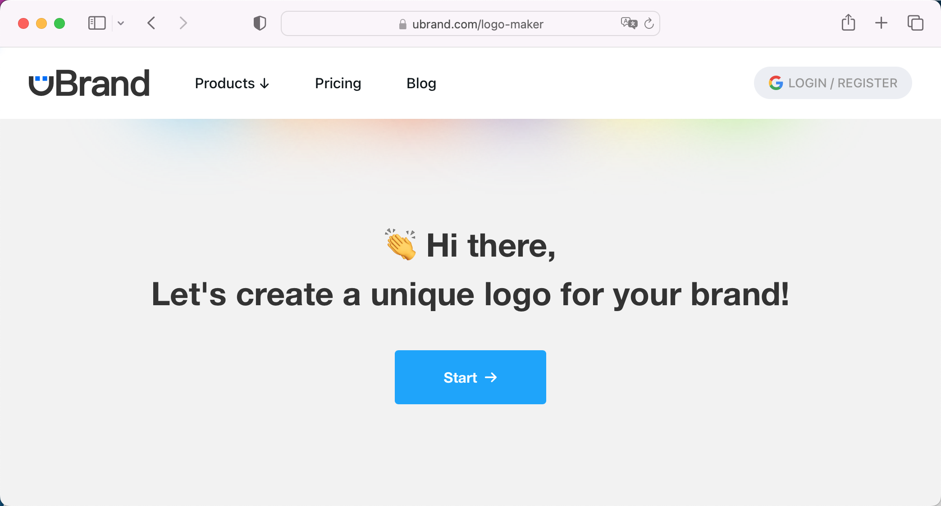Open the privacy report shield icon
The image size is (941, 506).
coord(260,23)
